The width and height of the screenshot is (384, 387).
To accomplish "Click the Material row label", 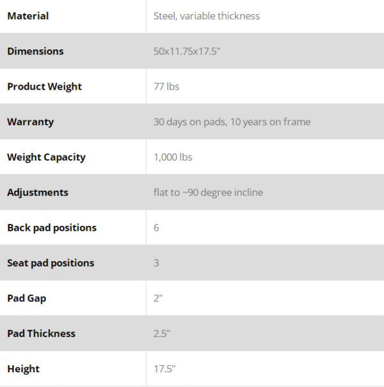I will coord(28,16).
